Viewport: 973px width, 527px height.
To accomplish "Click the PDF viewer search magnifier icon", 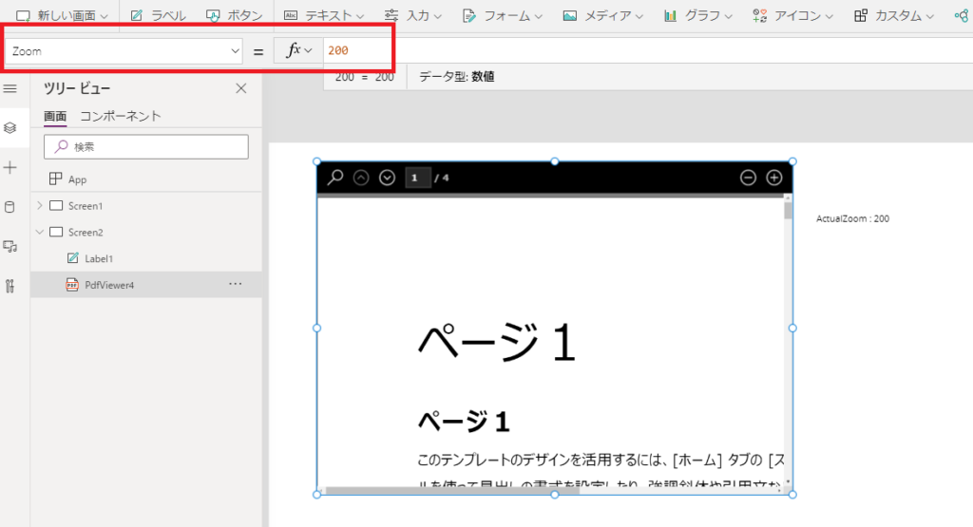I will (x=335, y=178).
